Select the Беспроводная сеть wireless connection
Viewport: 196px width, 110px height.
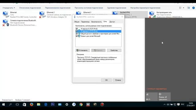[x=166, y=14]
